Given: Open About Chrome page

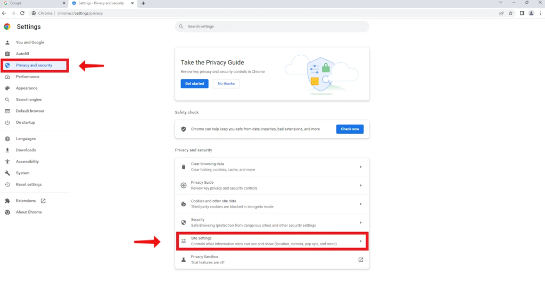Looking at the screenshot, I should 29,212.
